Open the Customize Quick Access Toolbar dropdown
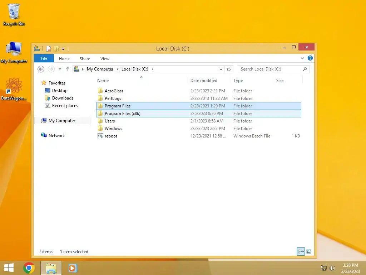 click(63, 49)
